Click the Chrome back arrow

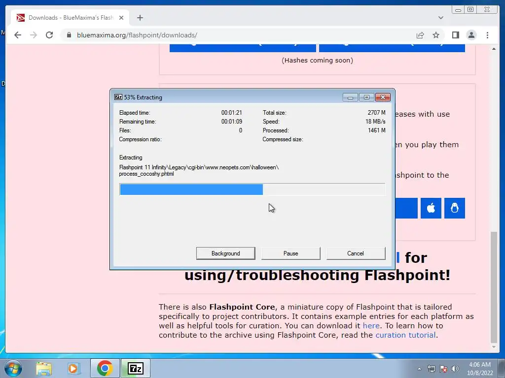tap(18, 35)
